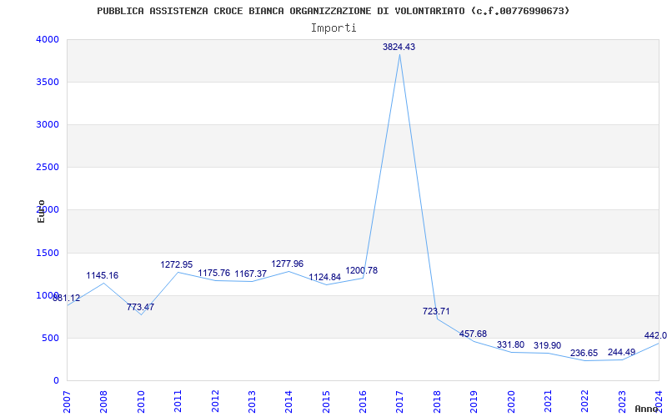667x417 pixels.
Task: Click the 2012 x-axis year label
Action: (x=215, y=401)
